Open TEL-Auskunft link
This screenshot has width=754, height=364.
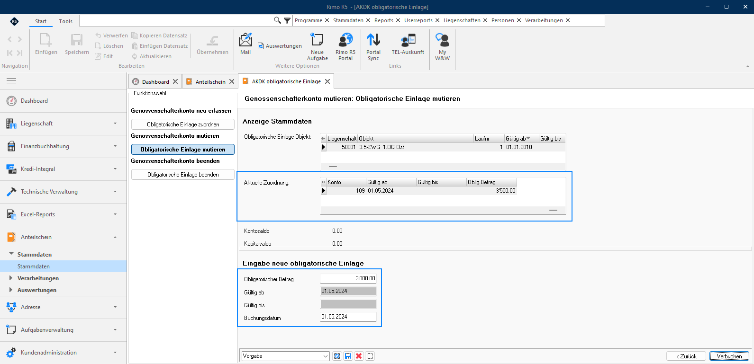[x=408, y=44]
